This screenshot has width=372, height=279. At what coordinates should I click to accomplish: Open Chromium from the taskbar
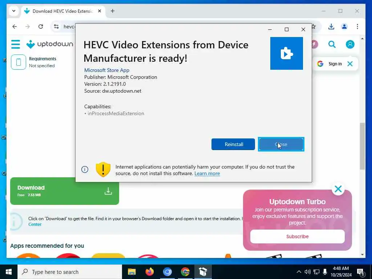pyautogui.click(x=167, y=272)
